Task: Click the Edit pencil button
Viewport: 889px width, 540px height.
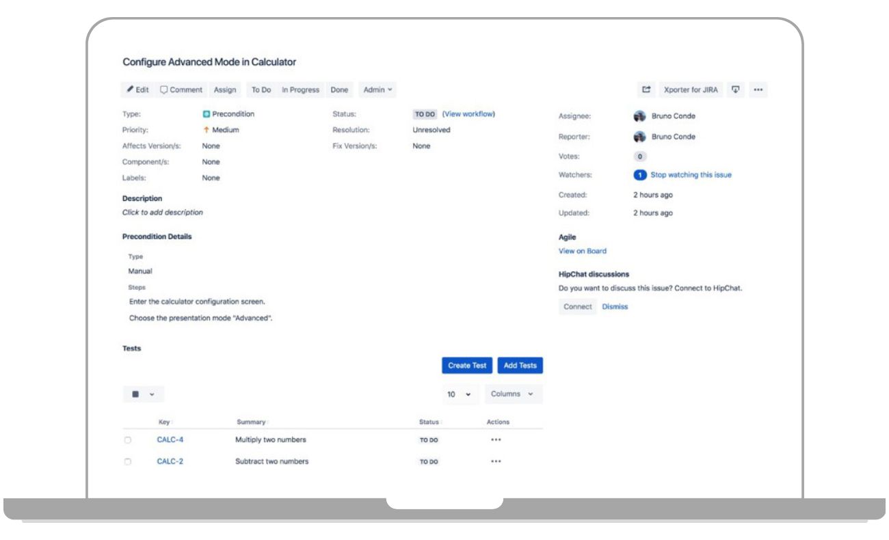Action: coord(137,90)
